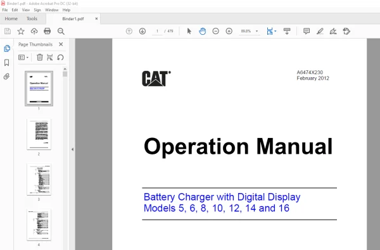Close the Page Thumbnails panel

pos(61,44)
